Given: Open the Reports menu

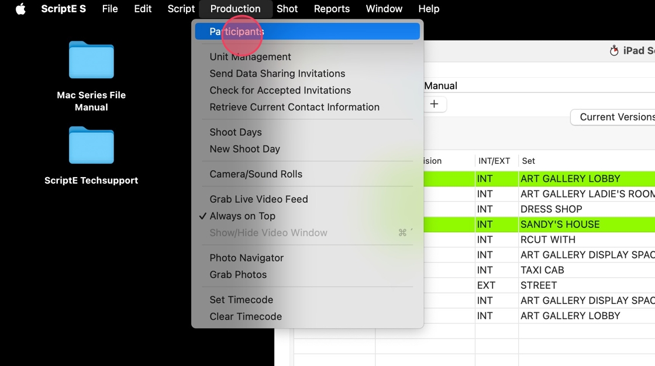Looking at the screenshot, I should (332, 9).
